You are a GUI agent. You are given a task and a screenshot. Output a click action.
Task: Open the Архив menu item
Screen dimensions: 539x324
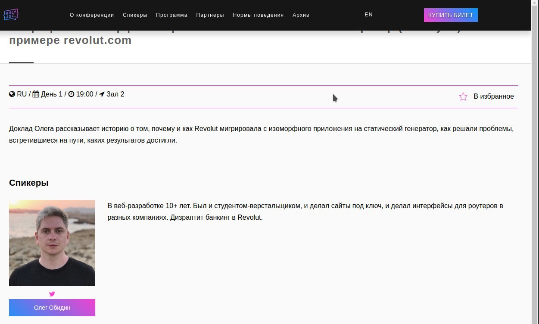point(301,15)
